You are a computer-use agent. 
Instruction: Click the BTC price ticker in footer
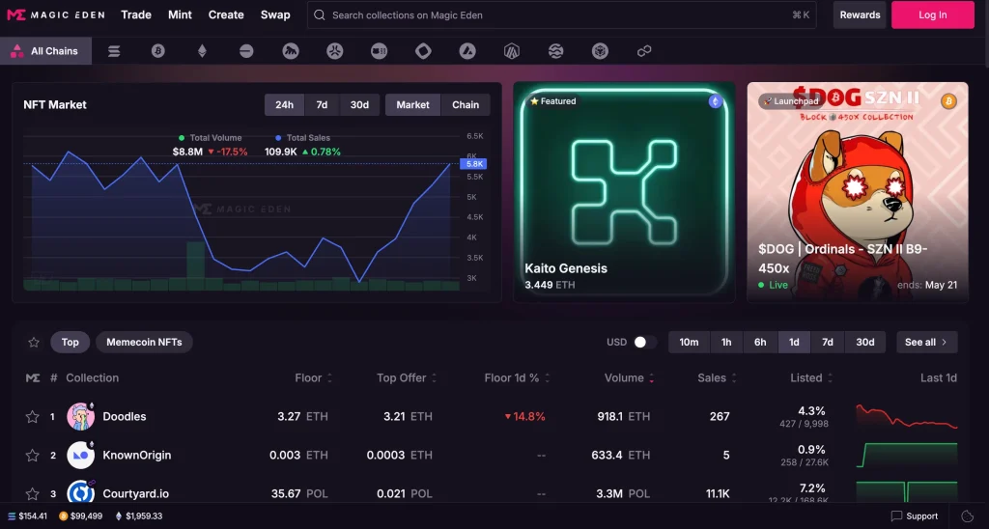pos(81,515)
